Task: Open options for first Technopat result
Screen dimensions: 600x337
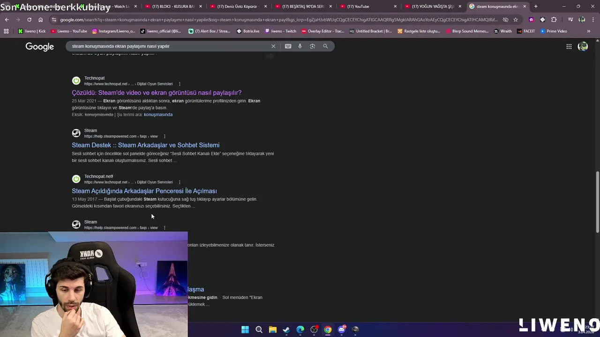Action: point(179,84)
